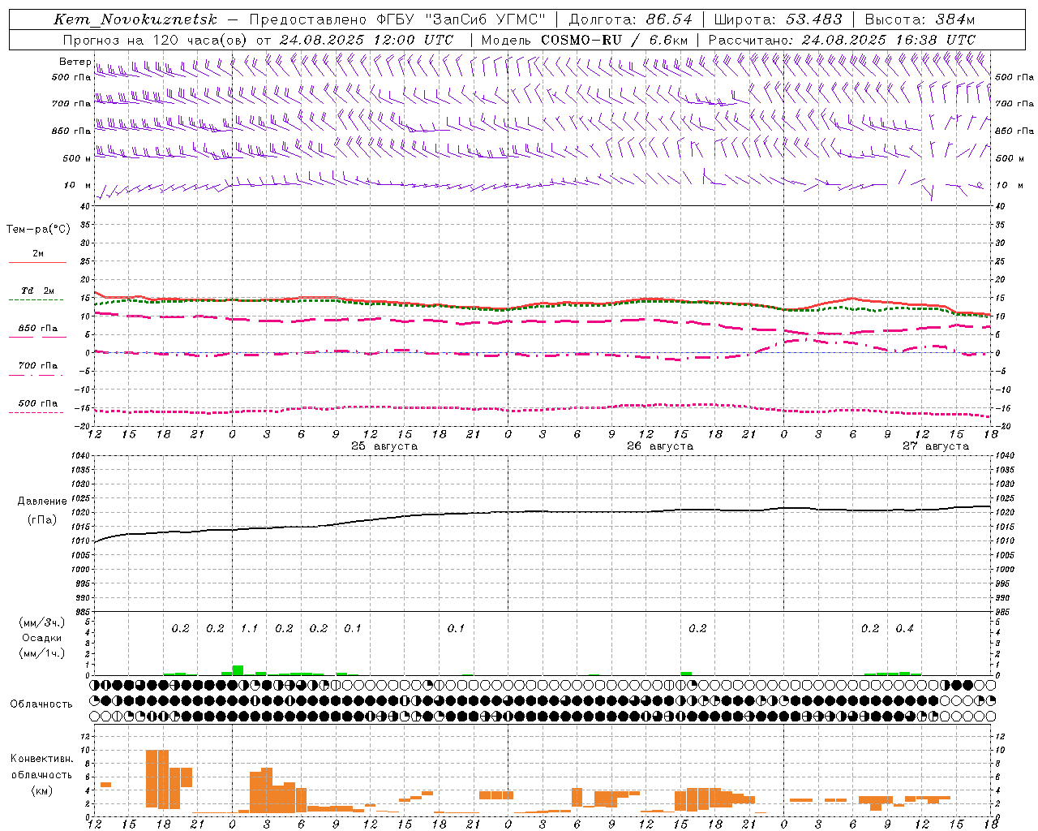Viewport: 1038px width, 831px height.
Task: Select forecast start '24.08.2025 12:00 UTC'
Action: point(366,40)
